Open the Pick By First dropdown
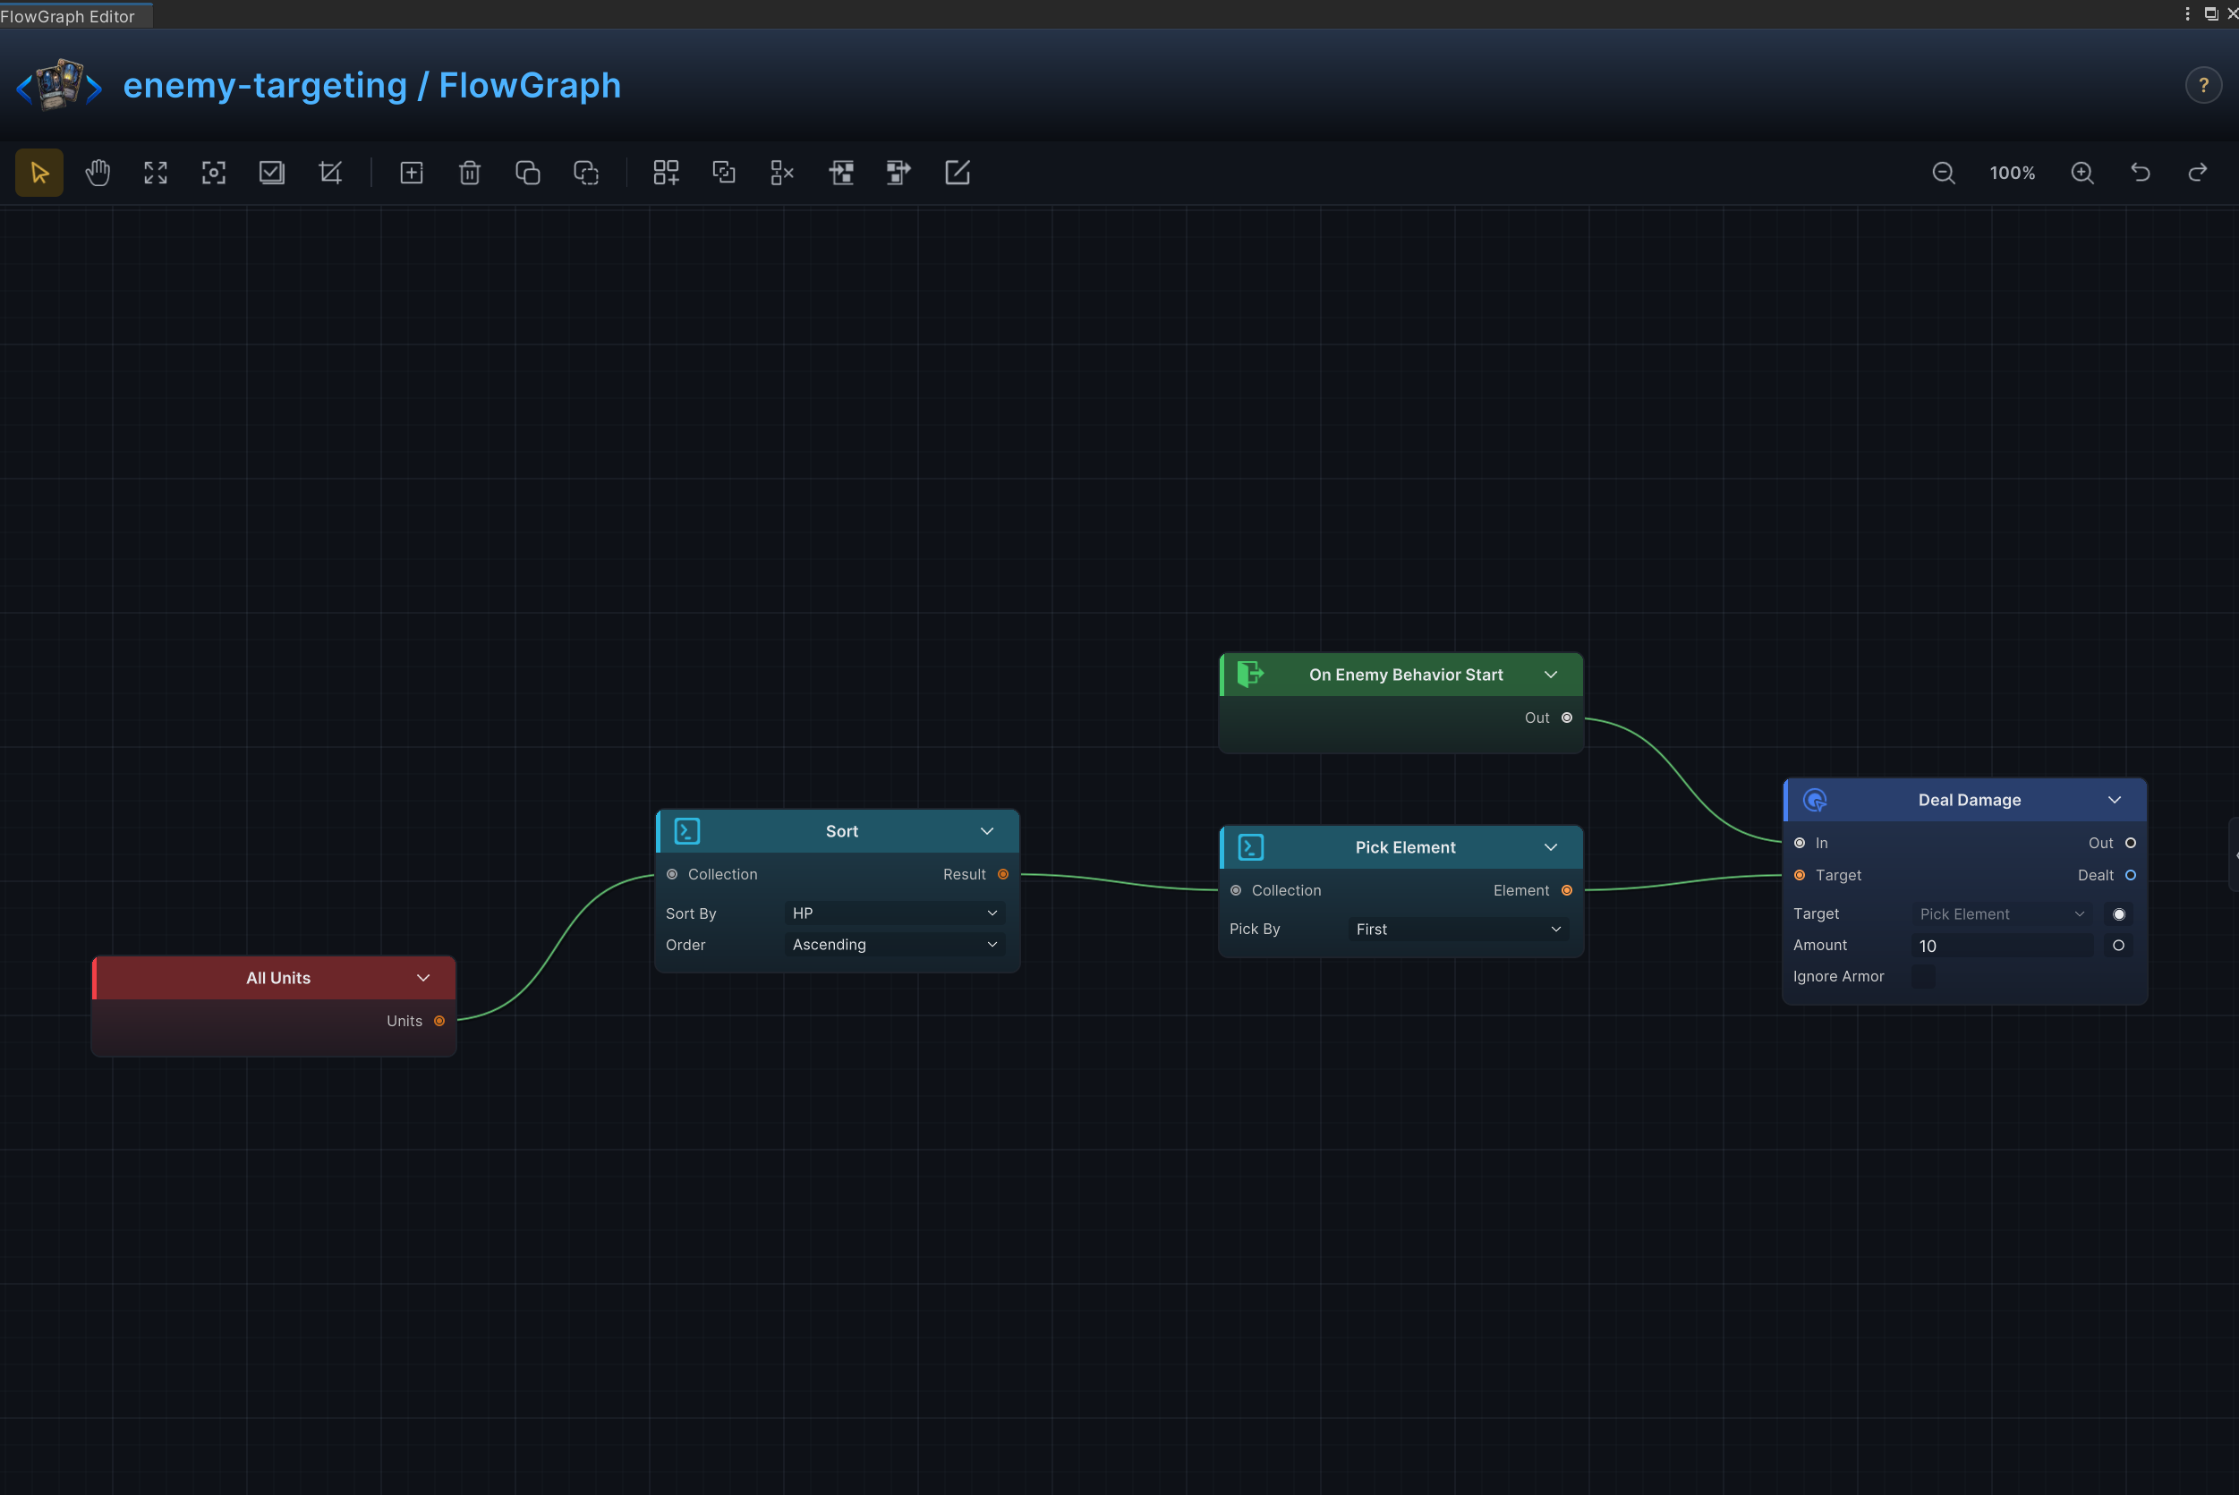The width and height of the screenshot is (2239, 1495). 1458,930
